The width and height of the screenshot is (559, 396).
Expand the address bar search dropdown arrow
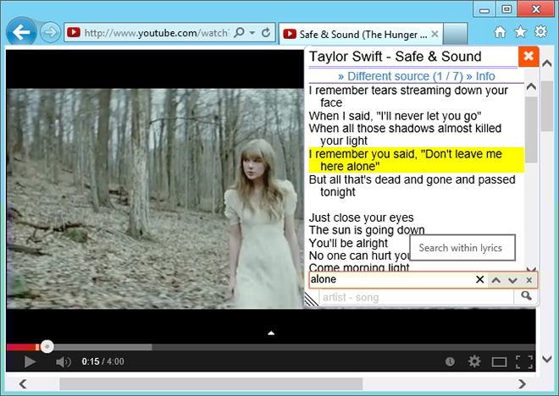(252, 33)
